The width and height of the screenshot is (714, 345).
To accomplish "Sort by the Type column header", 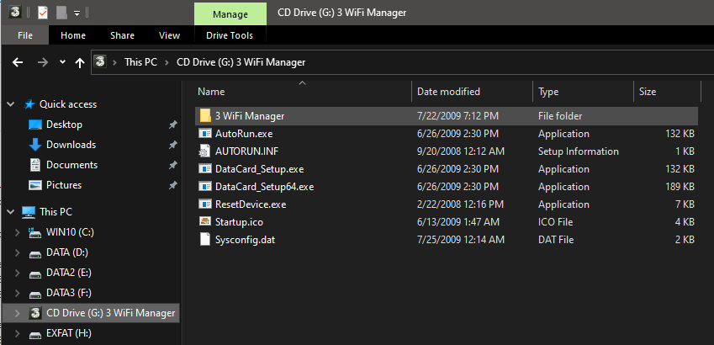I will (x=583, y=92).
